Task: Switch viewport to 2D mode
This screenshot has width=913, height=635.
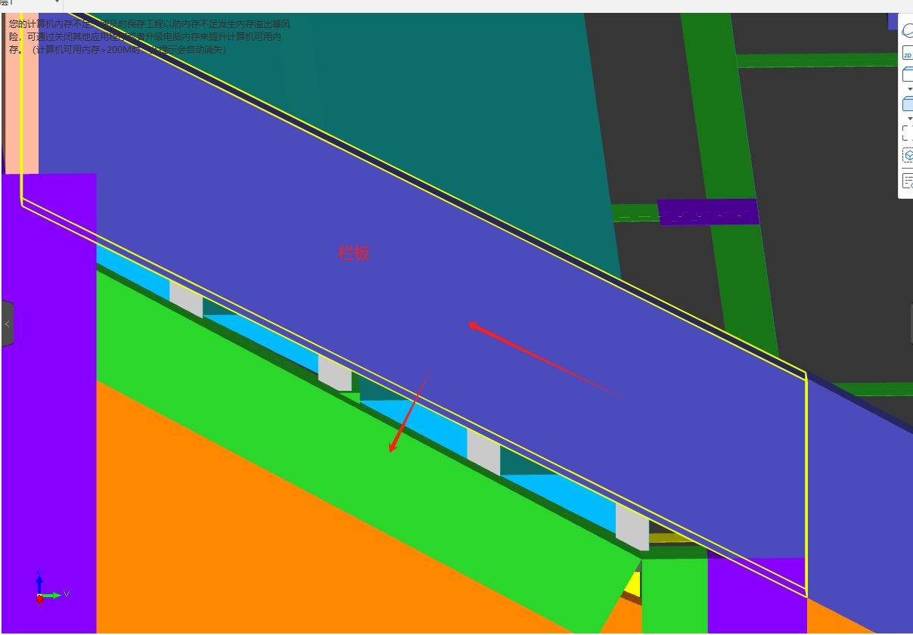Action: click(908, 54)
